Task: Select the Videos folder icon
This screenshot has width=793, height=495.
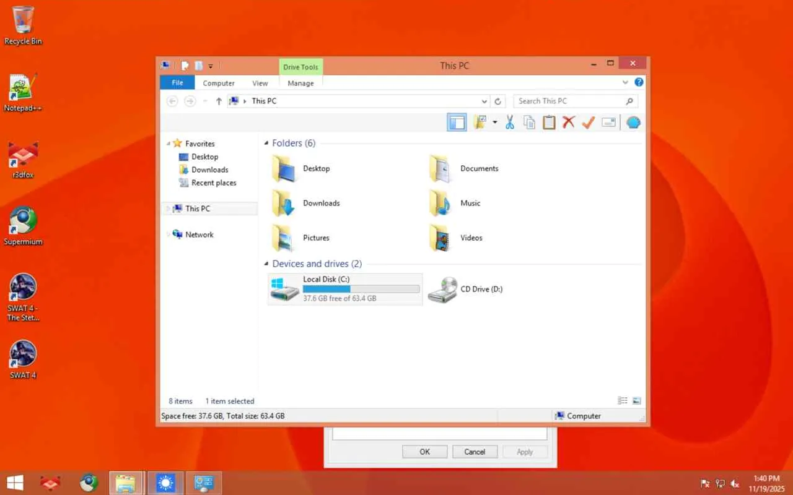Action: pyautogui.click(x=440, y=238)
